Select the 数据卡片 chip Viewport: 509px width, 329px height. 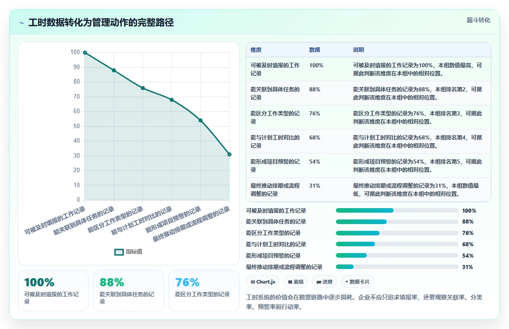[357, 282]
